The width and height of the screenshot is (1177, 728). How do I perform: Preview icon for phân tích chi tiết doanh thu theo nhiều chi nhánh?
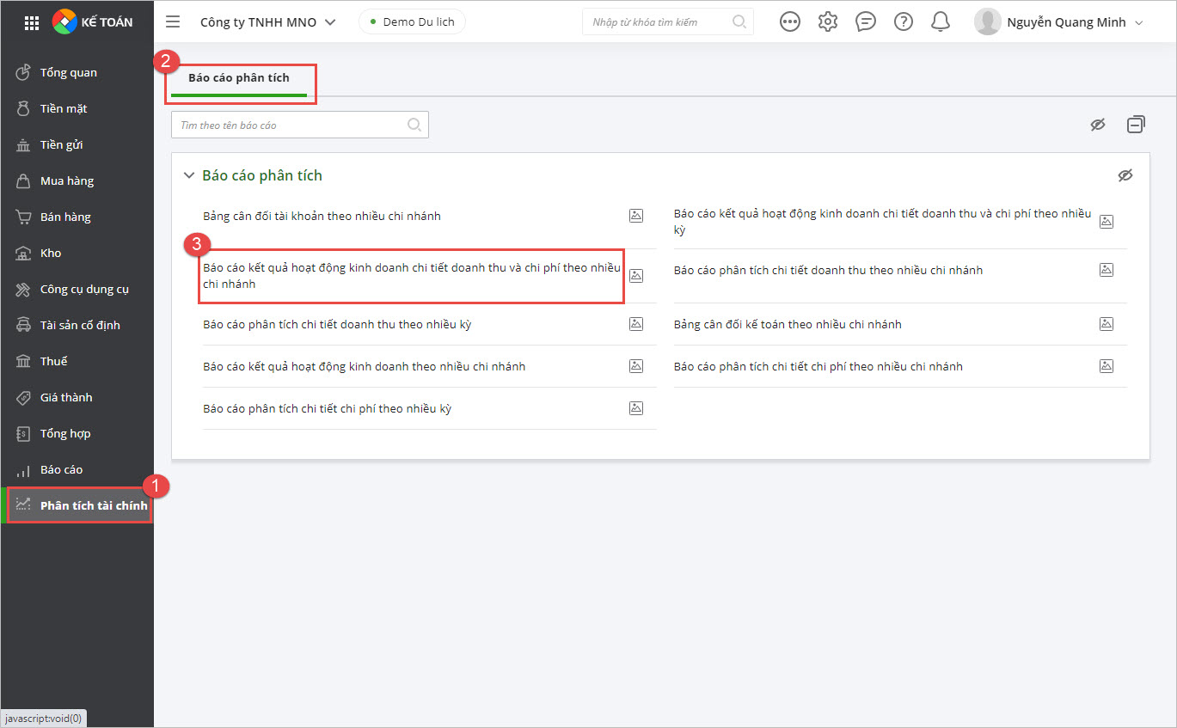[x=1107, y=270]
